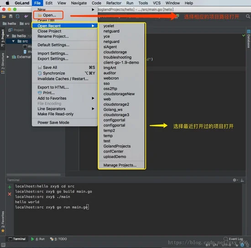Open the View menu
Screen dimensions: 251x248
(x=62, y=3)
